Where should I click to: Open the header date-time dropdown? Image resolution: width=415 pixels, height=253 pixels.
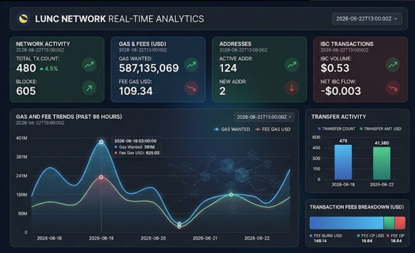(367, 19)
